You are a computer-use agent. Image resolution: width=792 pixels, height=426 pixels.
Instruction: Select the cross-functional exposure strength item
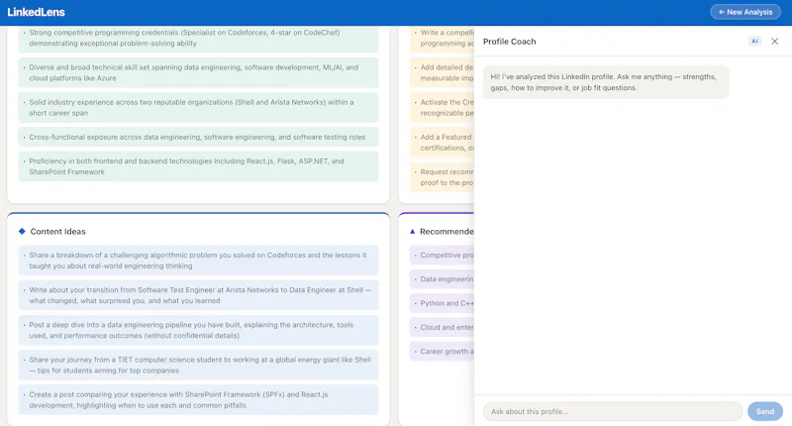point(198,137)
